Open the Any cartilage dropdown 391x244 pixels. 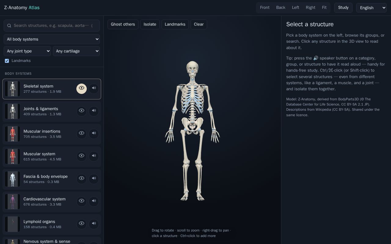click(x=76, y=51)
